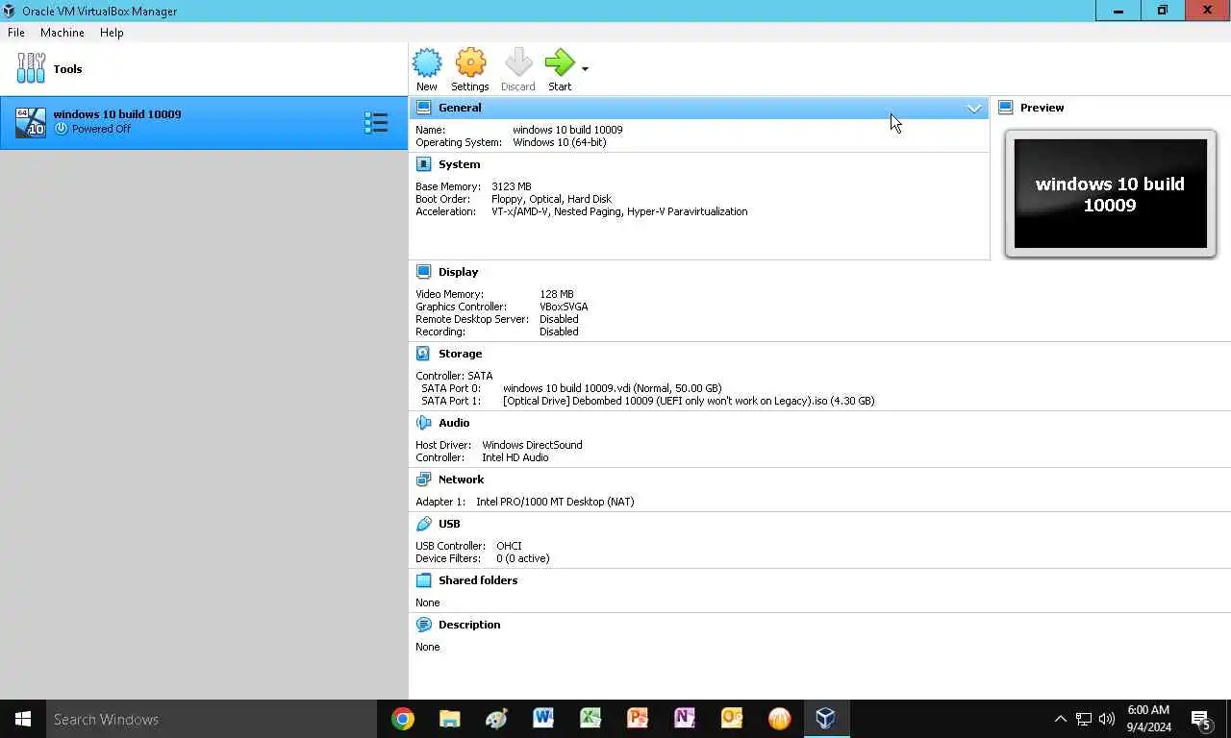Click the Preview panel icon
The height and width of the screenshot is (738, 1231).
point(1006,108)
